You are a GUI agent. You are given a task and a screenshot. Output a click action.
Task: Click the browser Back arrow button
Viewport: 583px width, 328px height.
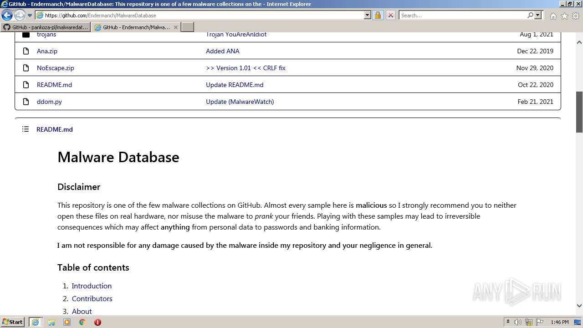(x=7, y=15)
